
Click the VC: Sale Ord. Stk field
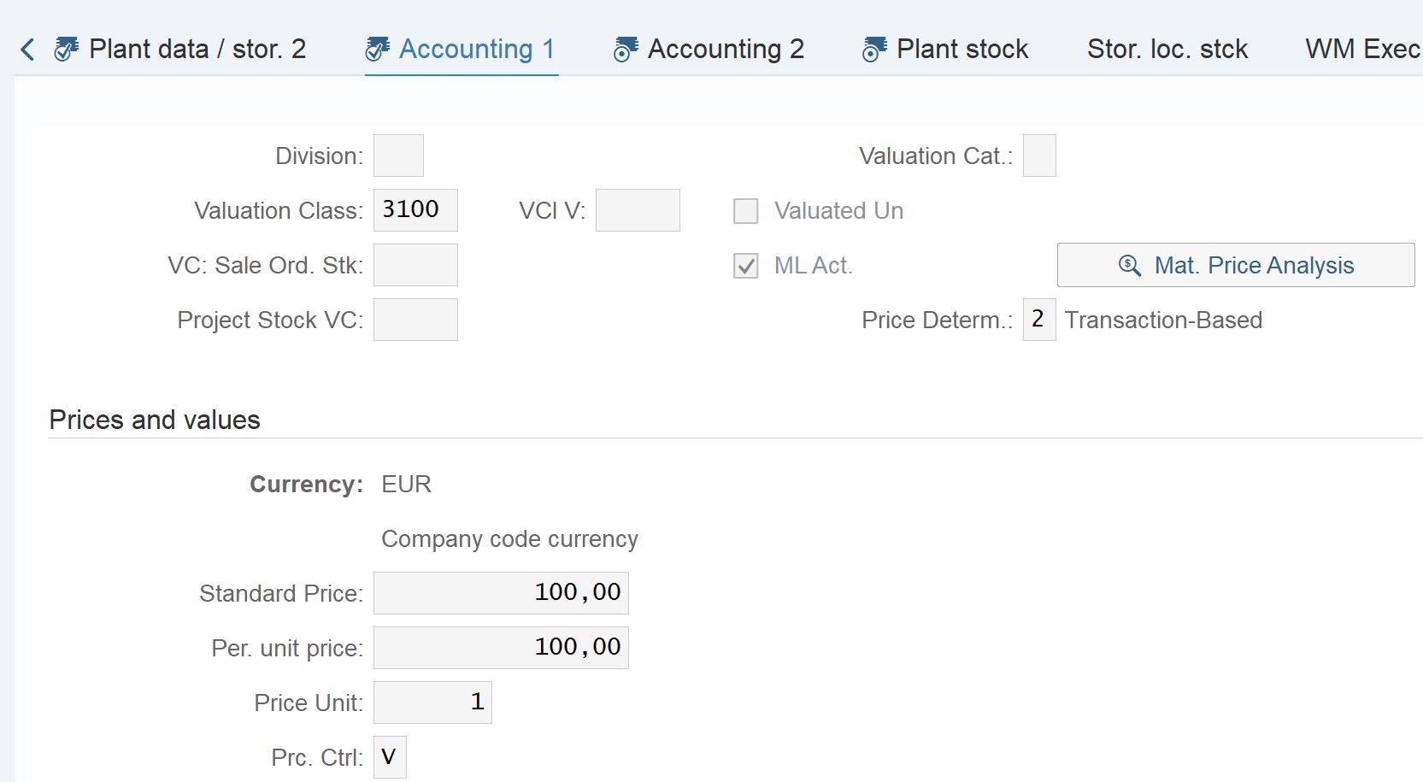pos(415,265)
